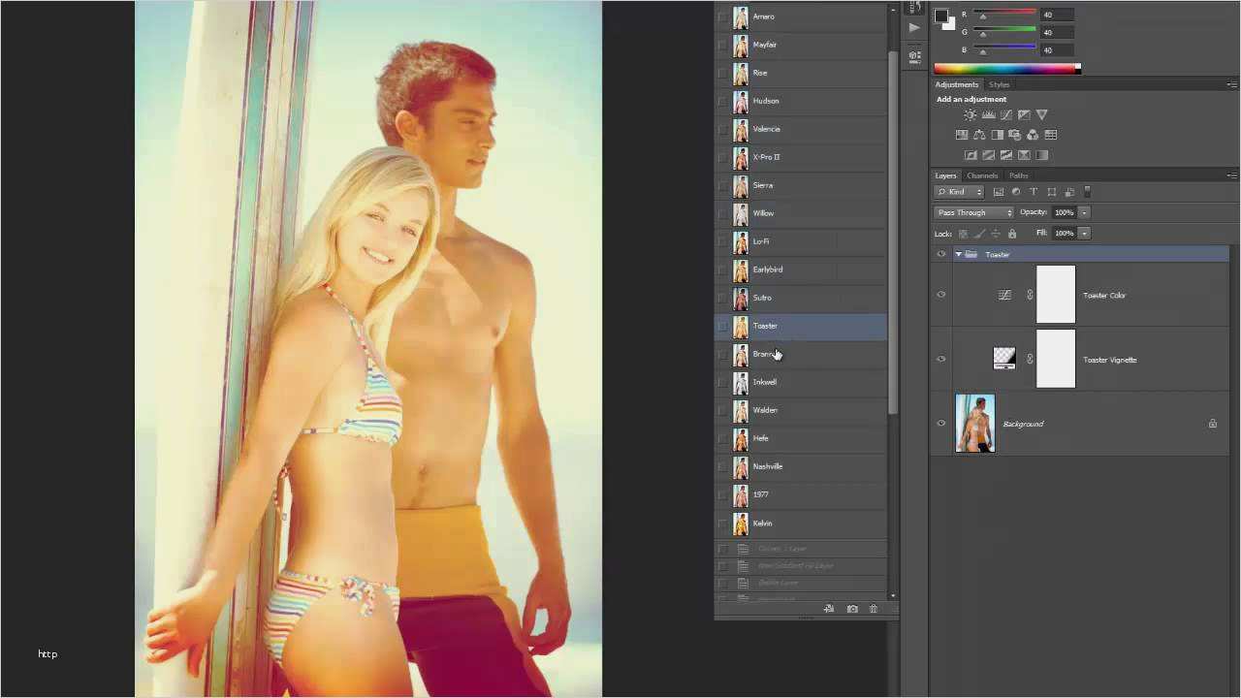Add a Brightness/Contrast adjustment layer

click(970, 114)
